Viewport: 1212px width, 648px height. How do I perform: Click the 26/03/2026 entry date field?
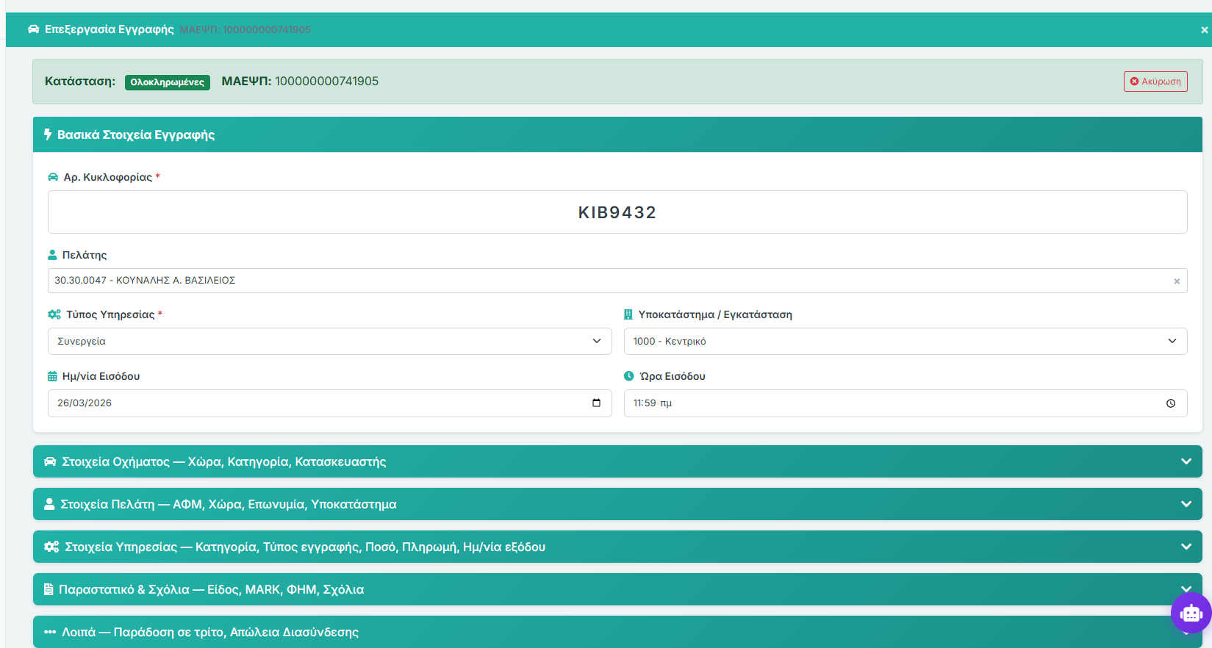point(330,403)
